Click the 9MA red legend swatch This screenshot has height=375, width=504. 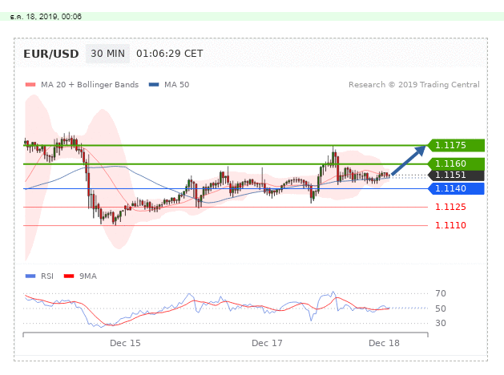69,276
